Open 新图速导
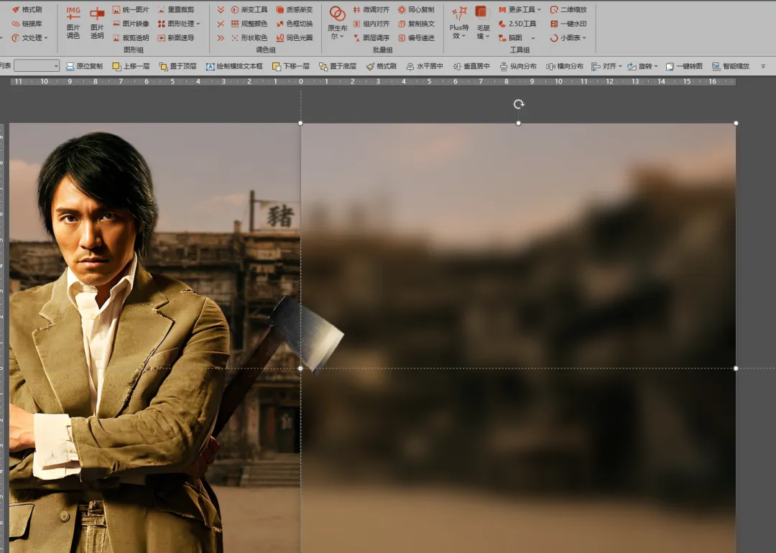The height and width of the screenshot is (553, 776). (176, 37)
